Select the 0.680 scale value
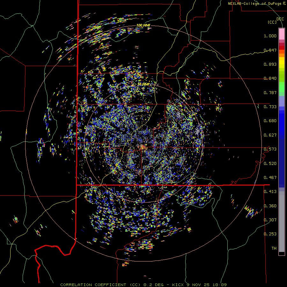Image resolution: width=287 pixels, height=287 pixels. point(270,121)
